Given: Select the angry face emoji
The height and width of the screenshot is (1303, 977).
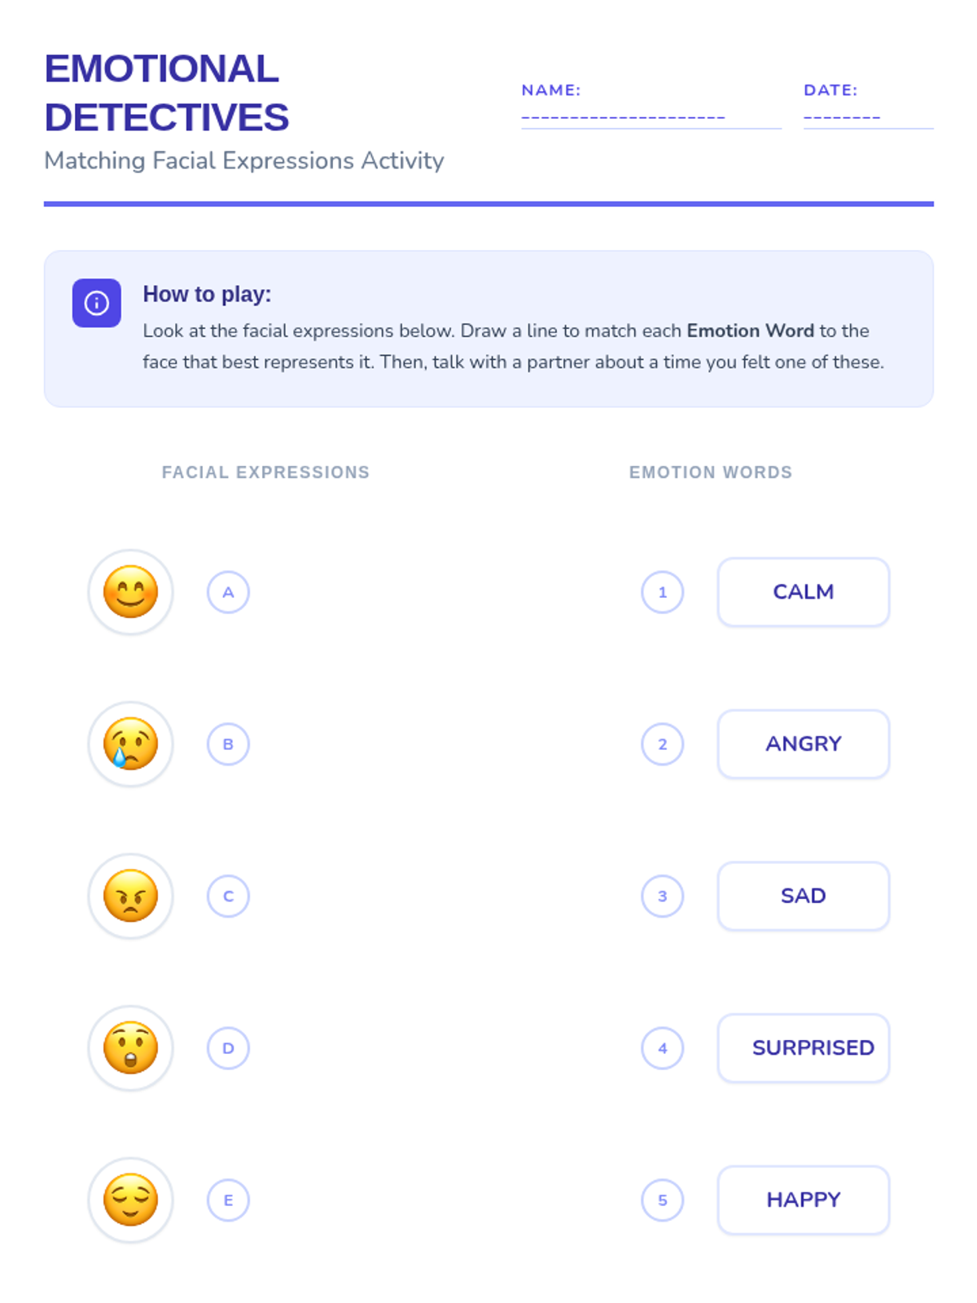Looking at the screenshot, I should pyautogui.click(x=130, y=896).
